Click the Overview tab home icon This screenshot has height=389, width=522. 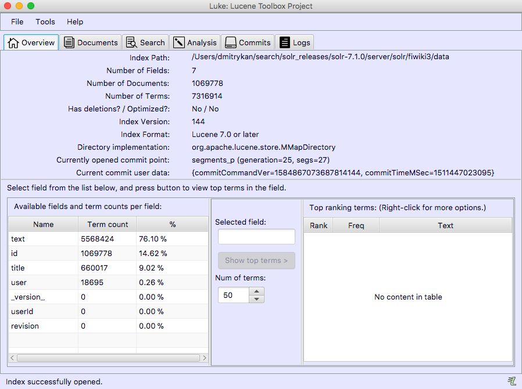(13, 43)
